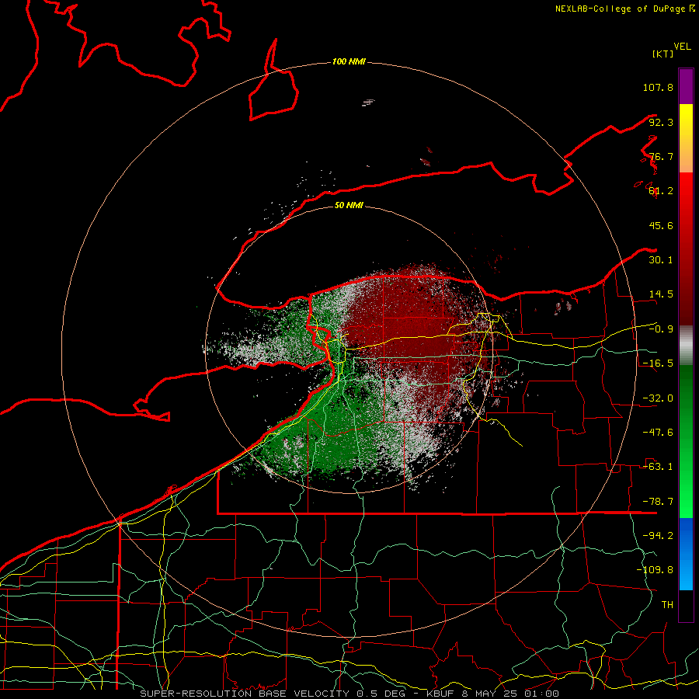Click the 100 NMI range ring label
The image size is (699, 699).
pyautogui.click(x=349, y=61)
